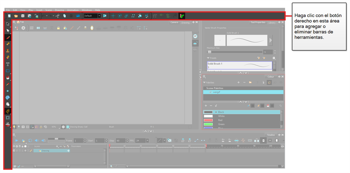Toggle the eye icon beside the drawing canvas
Image resolution: width=350 pixels, height=173 pixels.
point(195,36)
